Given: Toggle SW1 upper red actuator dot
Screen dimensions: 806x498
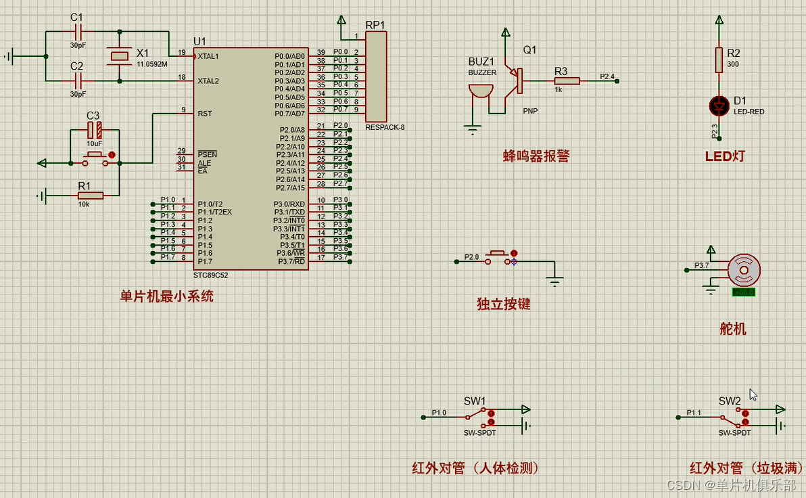Looking at the screenshot, I should [x=491, y=413].
